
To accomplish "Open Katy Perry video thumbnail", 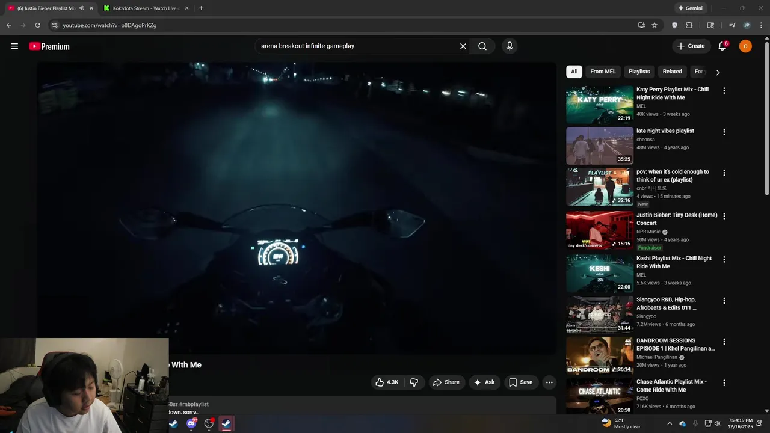I will [x=600, y=105].
